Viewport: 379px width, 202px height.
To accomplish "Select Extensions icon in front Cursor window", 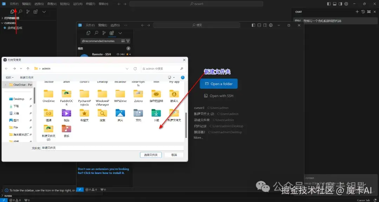I will click(x=112, y=33).
